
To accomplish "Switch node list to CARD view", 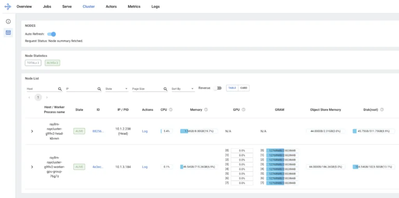I will (x=244, y=88).
